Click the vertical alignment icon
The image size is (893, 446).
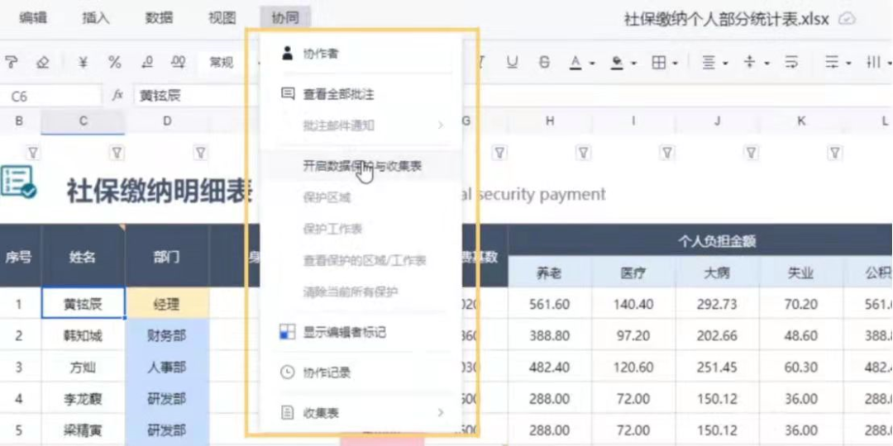[750, 63]
